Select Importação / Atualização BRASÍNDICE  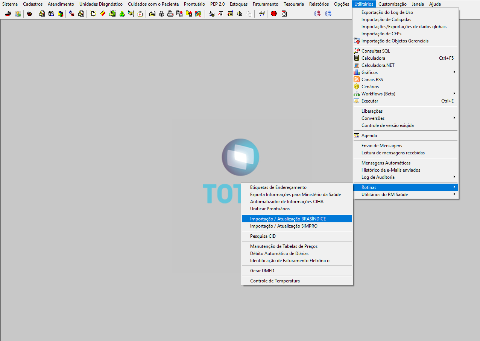pos(297,219)
